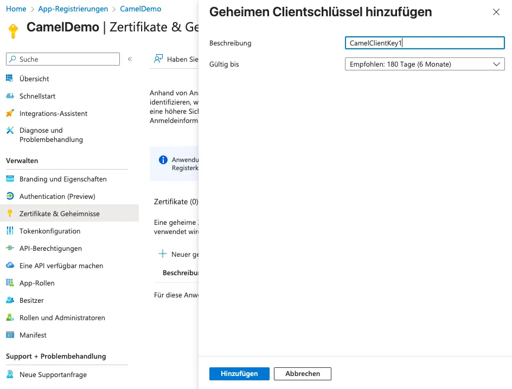Click the Schnellstart cloud icon
This screenshot has height=389, width=512.
(10, 96)
